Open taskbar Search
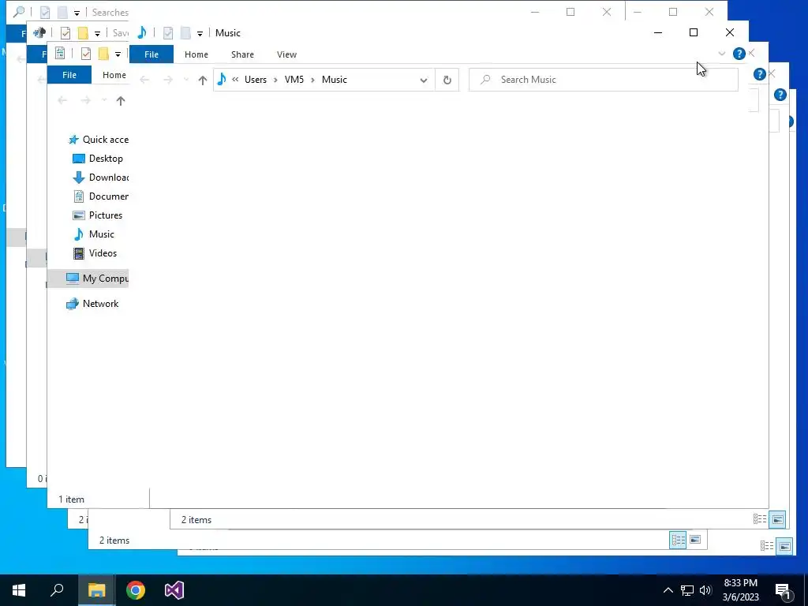 pos(57,590)
